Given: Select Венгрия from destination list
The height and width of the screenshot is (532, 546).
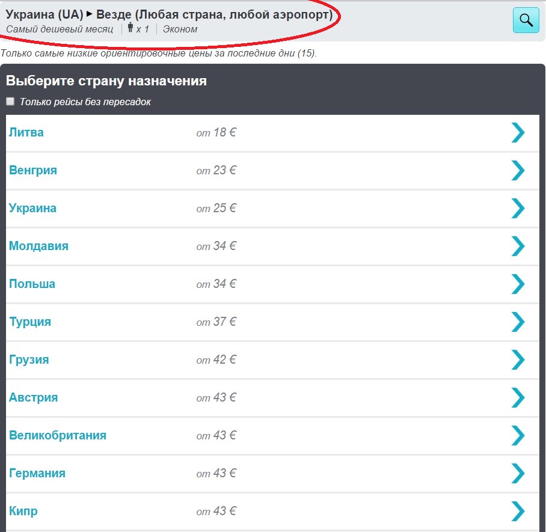Looking at the screenshot, I should pos(33,170).
